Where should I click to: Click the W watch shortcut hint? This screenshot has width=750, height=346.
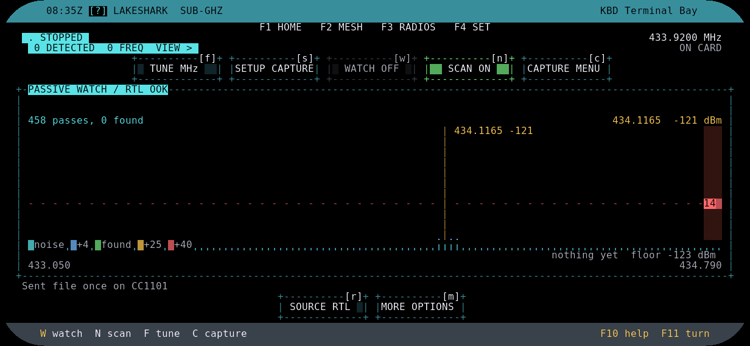click(61, 334)
